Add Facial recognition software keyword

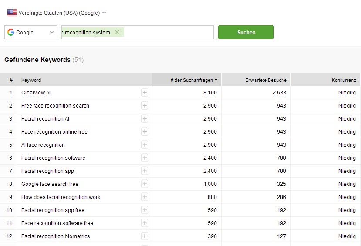[145, 158]
